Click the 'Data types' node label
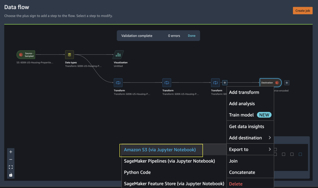The image size is (318, 188). [x=71, y=63]
